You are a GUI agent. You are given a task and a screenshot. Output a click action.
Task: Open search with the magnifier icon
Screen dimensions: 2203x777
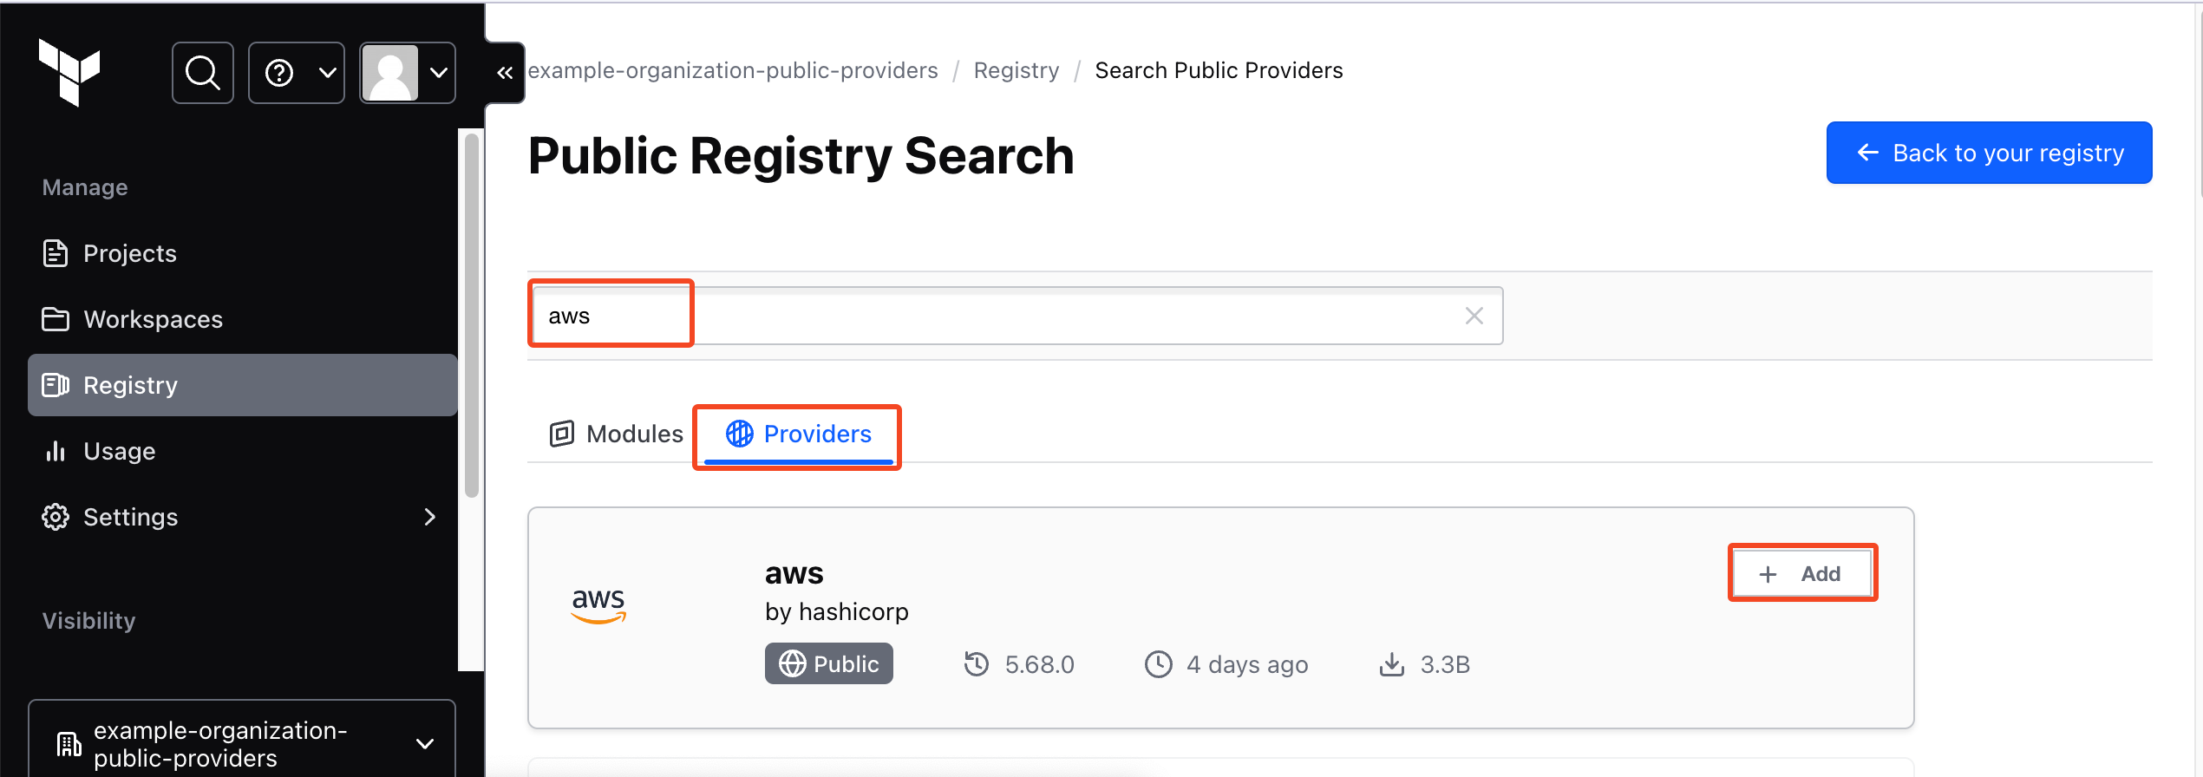coord(203,73)
